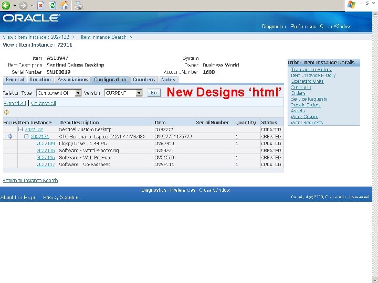
Task: Open the Orders link in the sidebar
Action: [x=298, y=93]
